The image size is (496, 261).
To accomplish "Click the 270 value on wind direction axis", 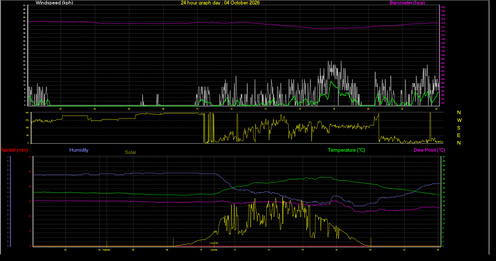I will coord(27,120).
